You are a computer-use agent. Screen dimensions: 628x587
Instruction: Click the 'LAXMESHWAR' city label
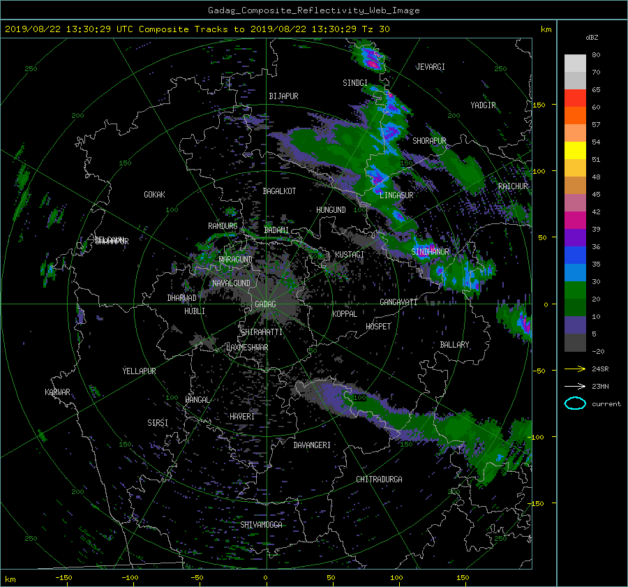point(247,348)
